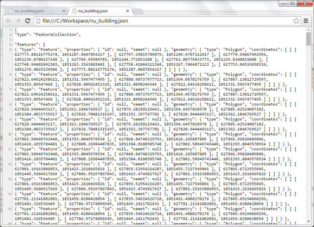Click the "features": [ text on line 4
The height and width of the screenshot is (227, 314).
pos(30,44)
